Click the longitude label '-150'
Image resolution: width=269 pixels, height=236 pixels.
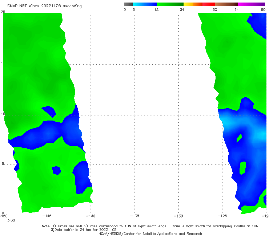click(3, 216)
